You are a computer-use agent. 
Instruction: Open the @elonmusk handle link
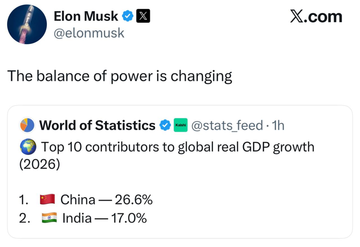coord(89,33)
